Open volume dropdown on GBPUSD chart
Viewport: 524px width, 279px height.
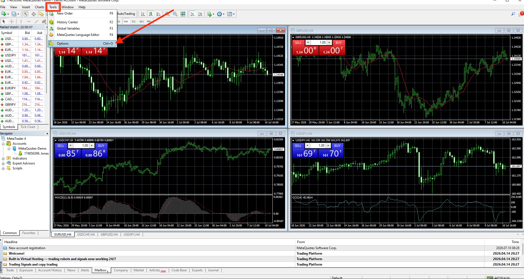click(x=308, y=43)
